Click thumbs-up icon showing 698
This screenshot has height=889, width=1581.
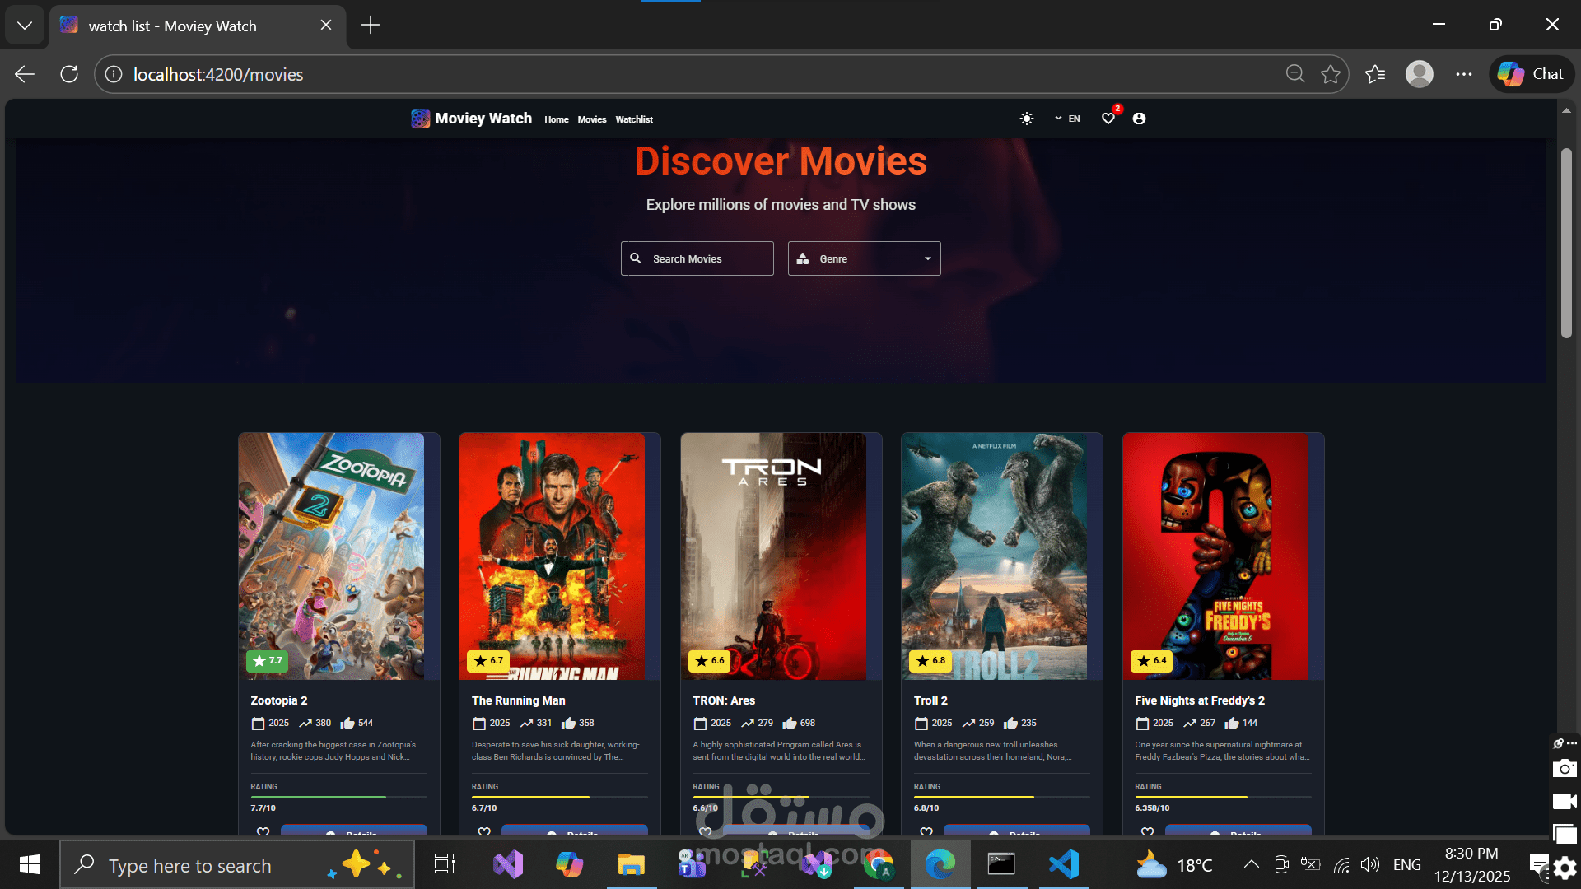pos(790,724)
